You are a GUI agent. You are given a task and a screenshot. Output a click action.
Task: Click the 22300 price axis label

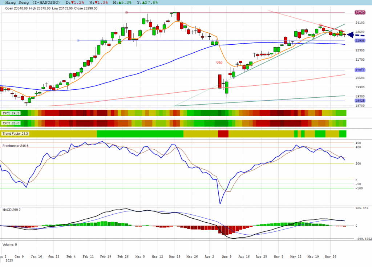pyautogui.click(x=360, y=50)
